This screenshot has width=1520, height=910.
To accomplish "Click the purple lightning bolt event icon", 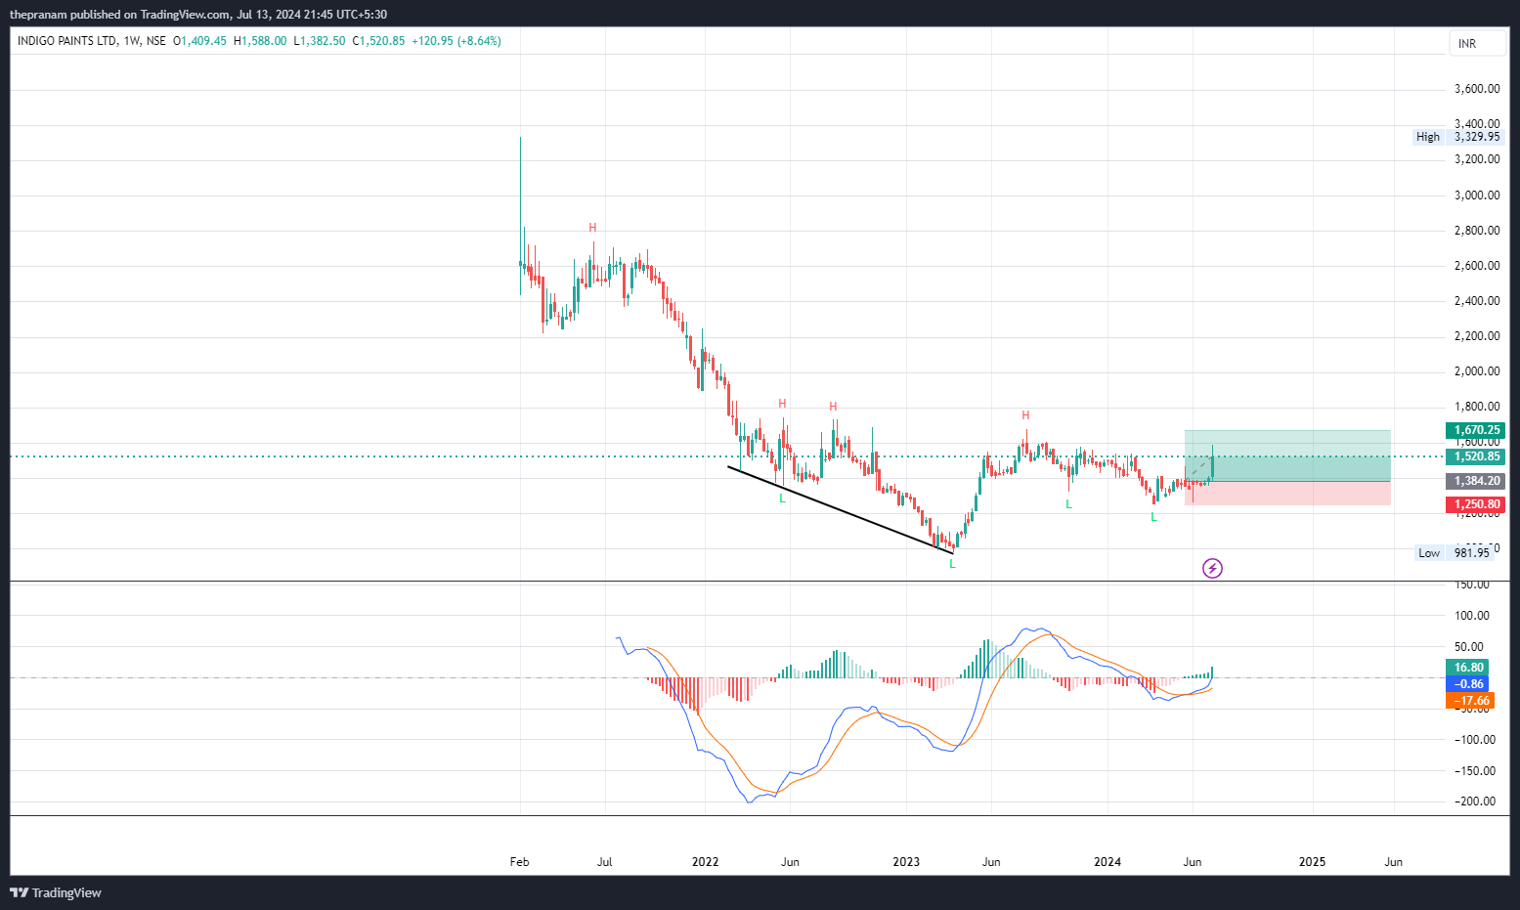I will coord(1212,568).
